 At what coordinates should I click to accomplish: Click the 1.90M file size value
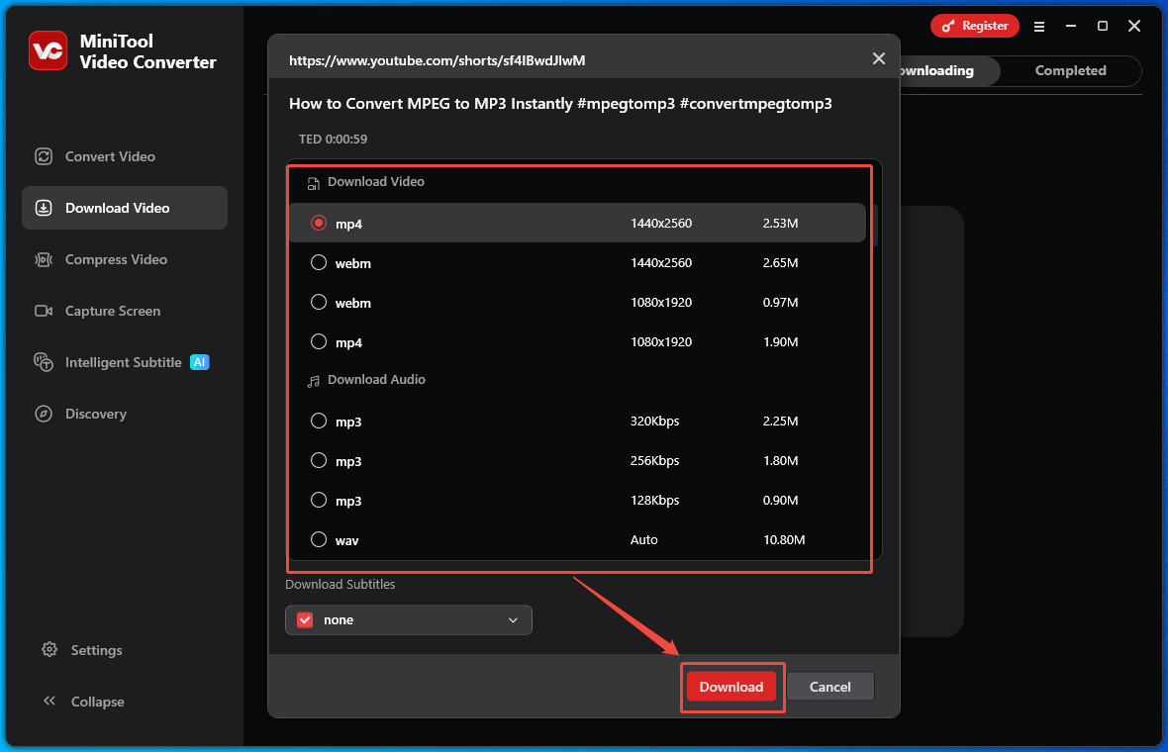tap(780, 341)
